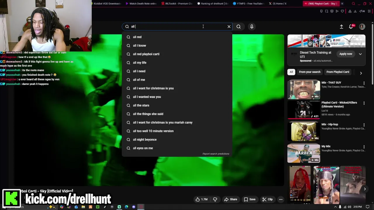
Task: Click the browser pin icon
Action: pyautogui.click(x=321, y=11)
